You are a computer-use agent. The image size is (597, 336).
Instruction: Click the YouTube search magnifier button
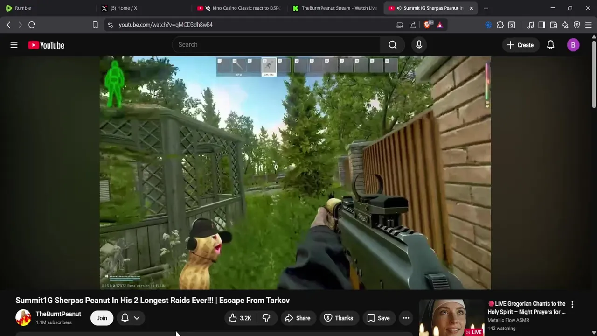point(393,45)
